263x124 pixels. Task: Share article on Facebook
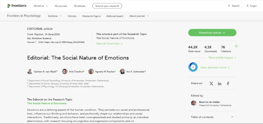pyautogui.click(x=228, y=83)
